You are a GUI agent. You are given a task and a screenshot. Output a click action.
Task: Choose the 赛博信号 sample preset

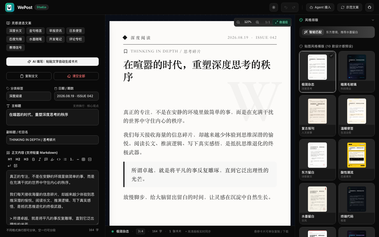pyautogui.click(x=16, y=48)
